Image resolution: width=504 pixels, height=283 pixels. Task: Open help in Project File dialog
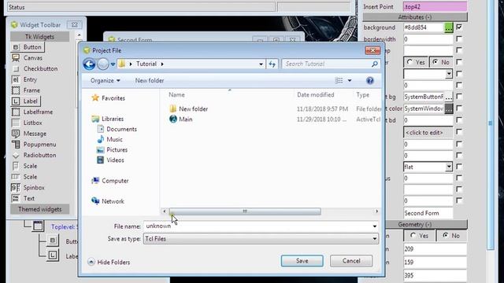pos(370,80)
